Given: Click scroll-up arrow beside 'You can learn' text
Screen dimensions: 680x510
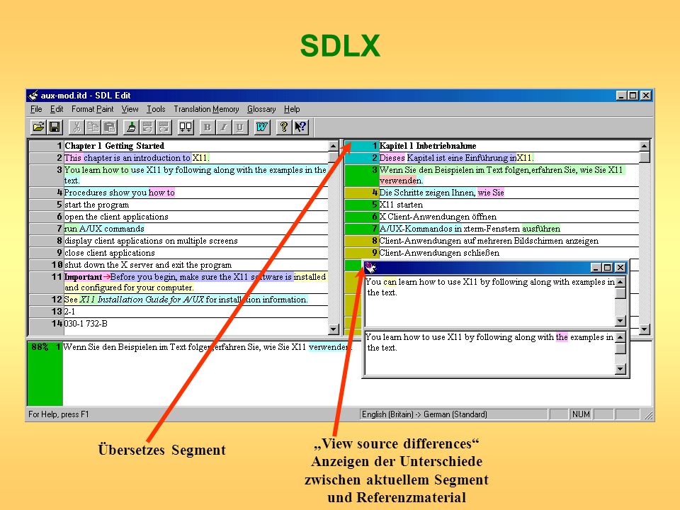Looking at the screenshot, I should coord(620,282).
